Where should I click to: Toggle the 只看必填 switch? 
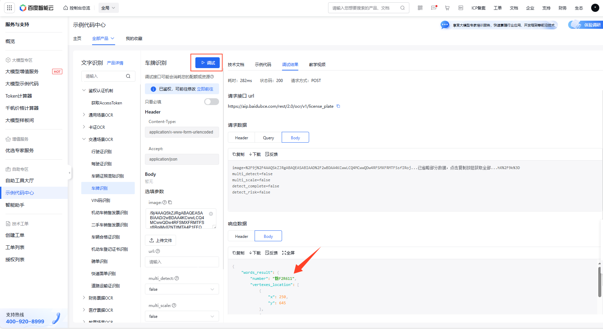(x=212, y=102)
